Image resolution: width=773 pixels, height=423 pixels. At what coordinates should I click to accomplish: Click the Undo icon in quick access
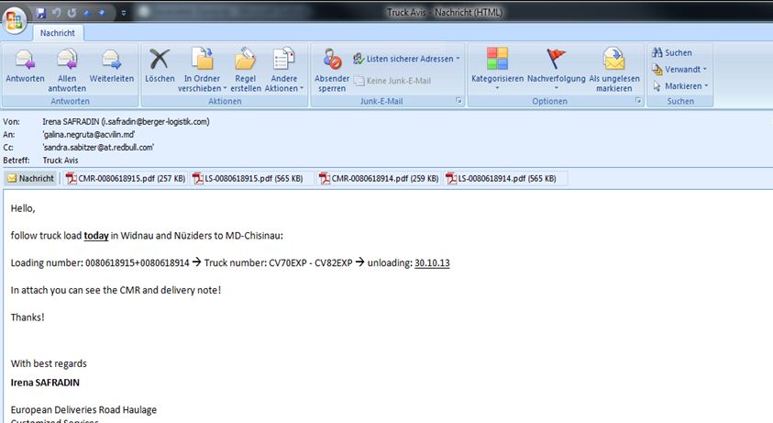tap(56, 13)
